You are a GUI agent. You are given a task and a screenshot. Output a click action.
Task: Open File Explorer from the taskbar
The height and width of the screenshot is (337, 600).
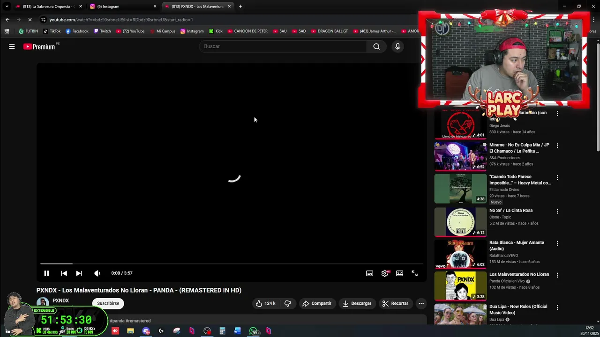pos(130,331)
